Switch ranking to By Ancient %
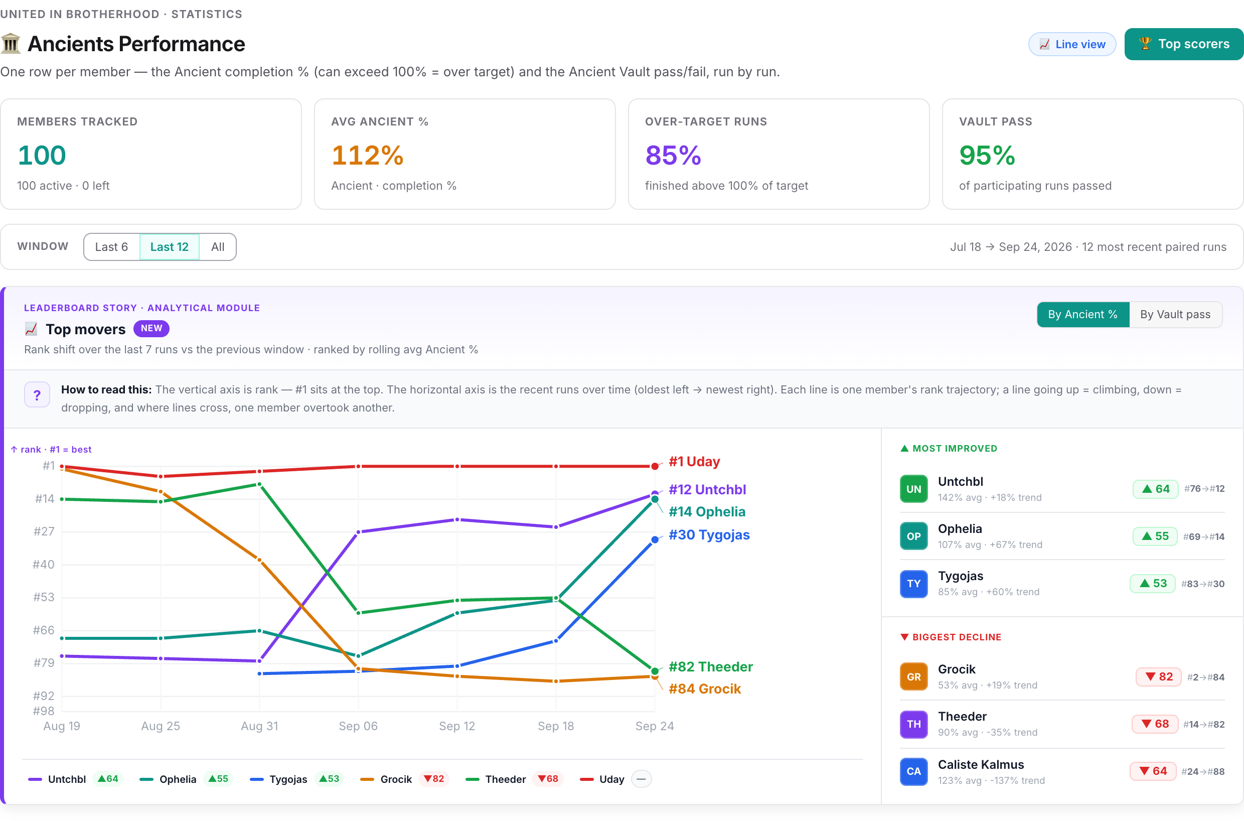1244x821 pixels. (1083, 315)
